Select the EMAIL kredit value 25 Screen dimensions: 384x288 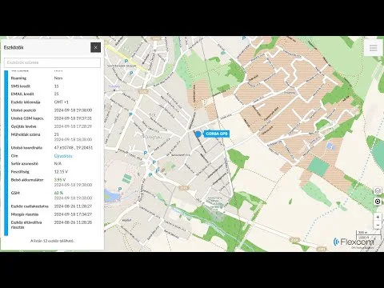tap(56, 94)
